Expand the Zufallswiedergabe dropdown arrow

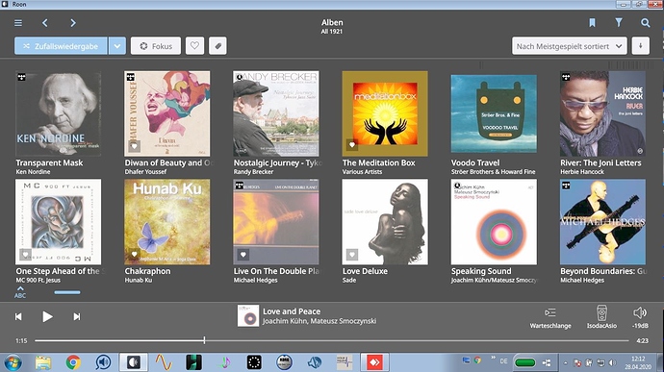point(117,46)
